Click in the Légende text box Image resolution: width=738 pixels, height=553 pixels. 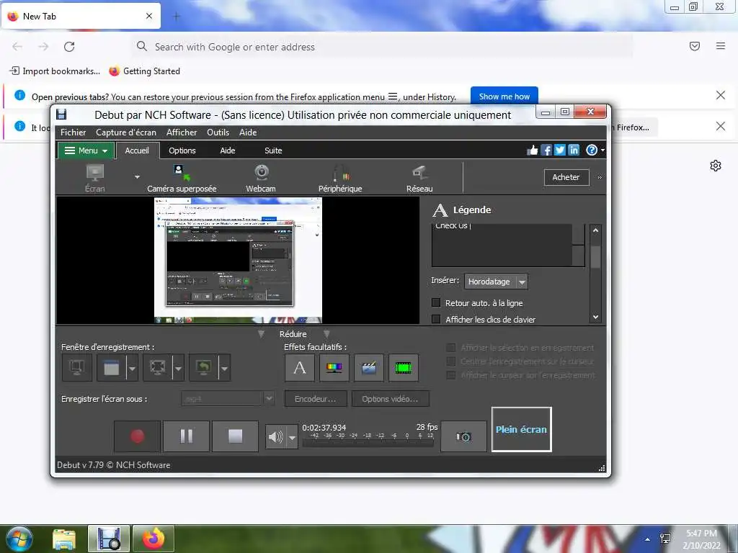pos(502,245)
